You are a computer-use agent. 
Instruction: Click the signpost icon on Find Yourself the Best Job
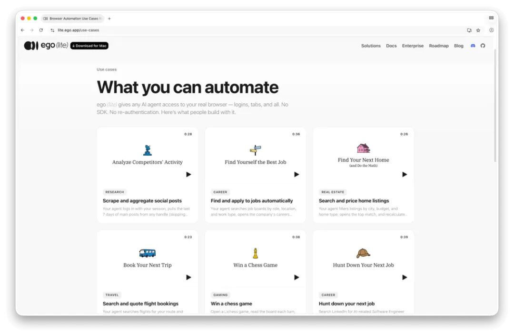click(256, 150)
